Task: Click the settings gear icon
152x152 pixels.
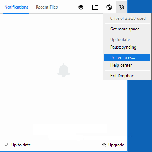Action: coord(121,7)
